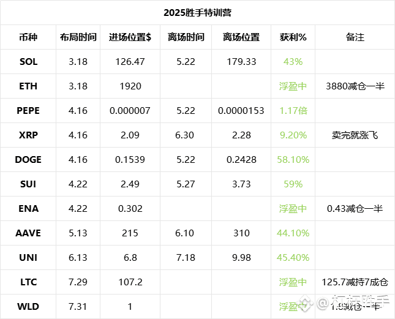The height and width of the screenshot is (319, 395).
Task: Click the UNI profit 45.40%
Action: [293, 258]
